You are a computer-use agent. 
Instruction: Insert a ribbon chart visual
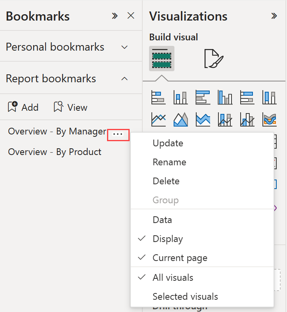(x=269, y=119)
